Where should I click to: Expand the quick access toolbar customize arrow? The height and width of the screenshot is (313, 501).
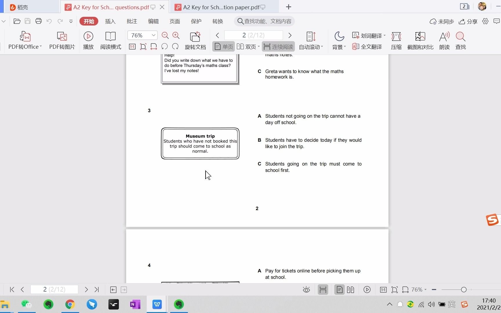[71, 21]
